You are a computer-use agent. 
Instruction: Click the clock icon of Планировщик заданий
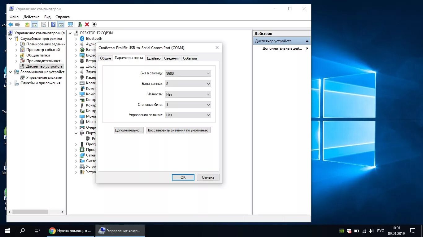pos(22,44)
